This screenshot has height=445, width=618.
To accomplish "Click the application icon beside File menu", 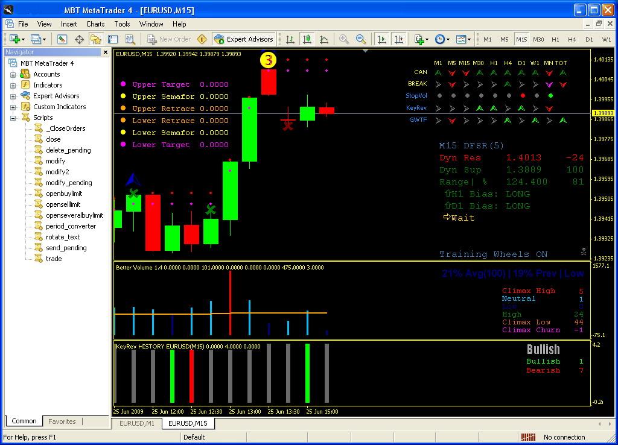I will pyautogui.click(x=10, y=24).
